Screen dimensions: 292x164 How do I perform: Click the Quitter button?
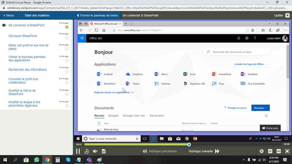pos(278,15)
